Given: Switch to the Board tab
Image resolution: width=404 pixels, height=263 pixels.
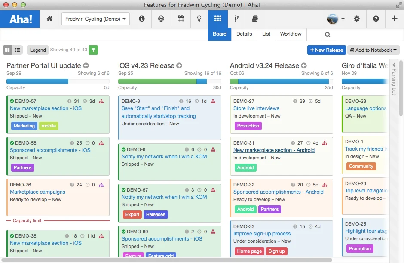Looking at the screenshot, I should pyautogui.click(x=220, y=34).
